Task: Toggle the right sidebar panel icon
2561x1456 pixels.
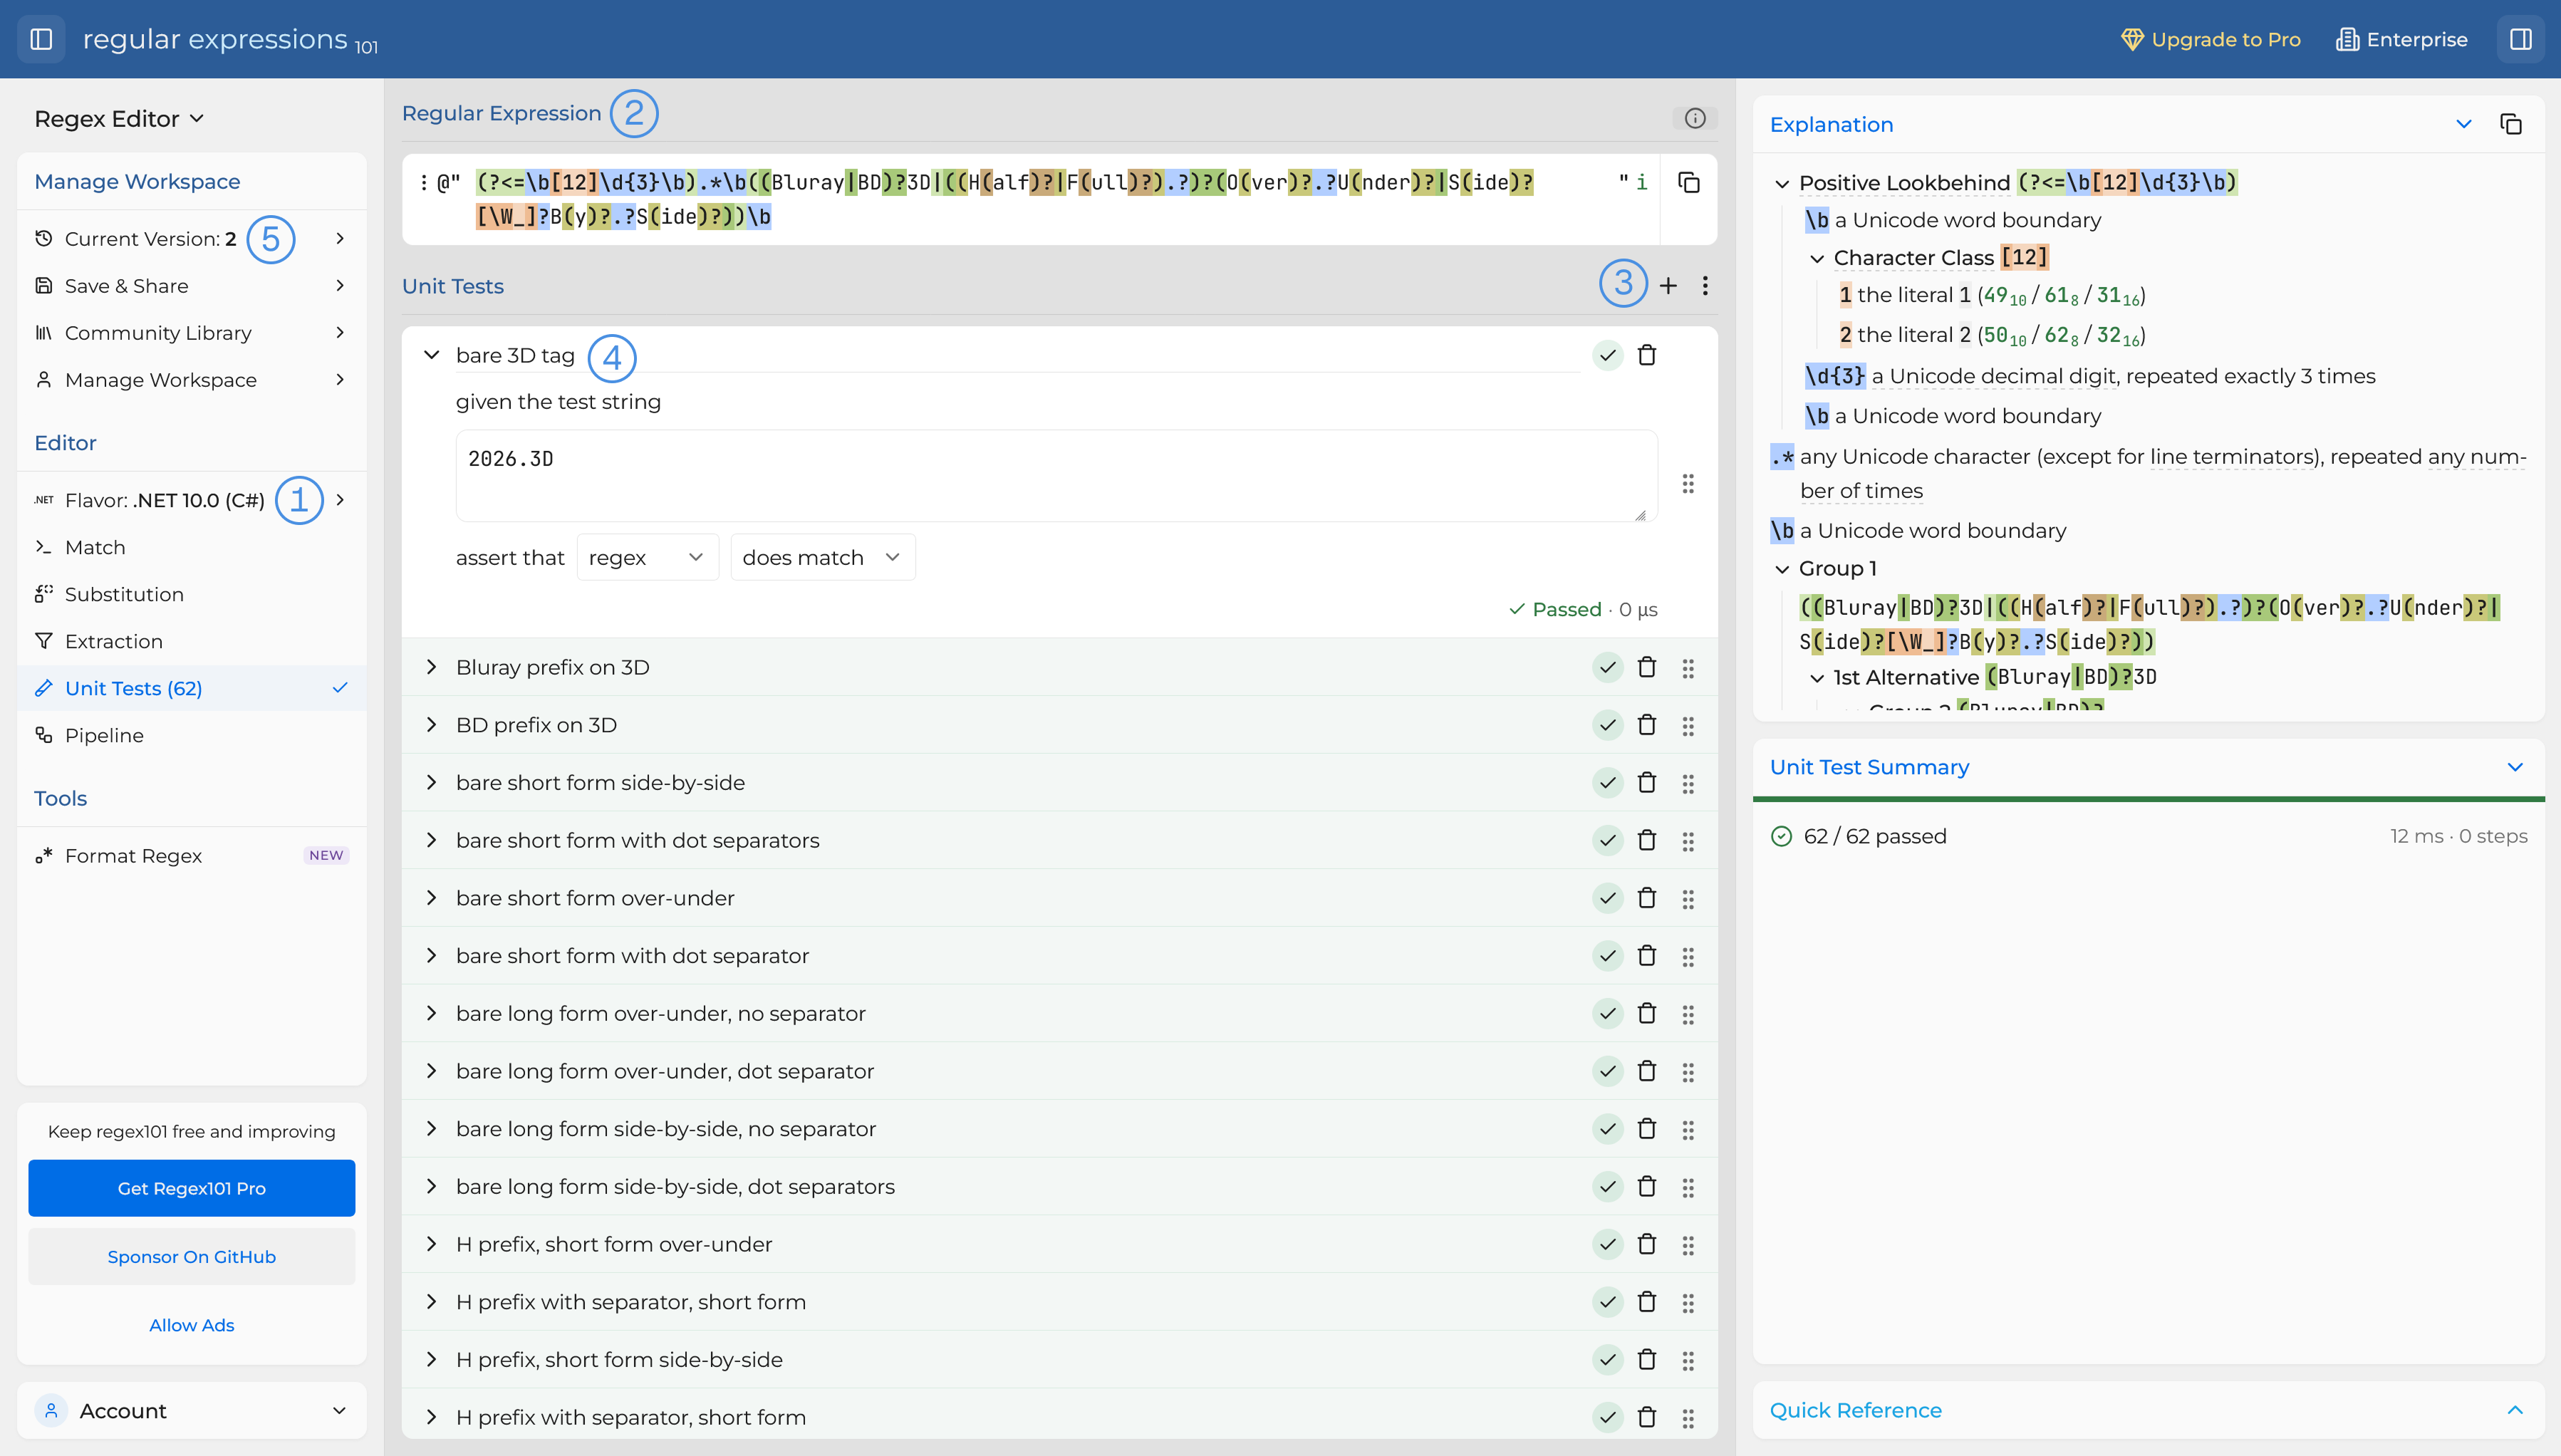Action: click(2520, 39)
